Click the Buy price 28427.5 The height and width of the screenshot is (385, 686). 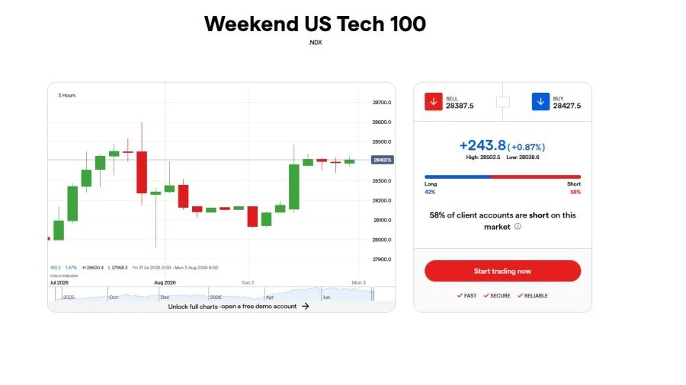click(566, 106)
